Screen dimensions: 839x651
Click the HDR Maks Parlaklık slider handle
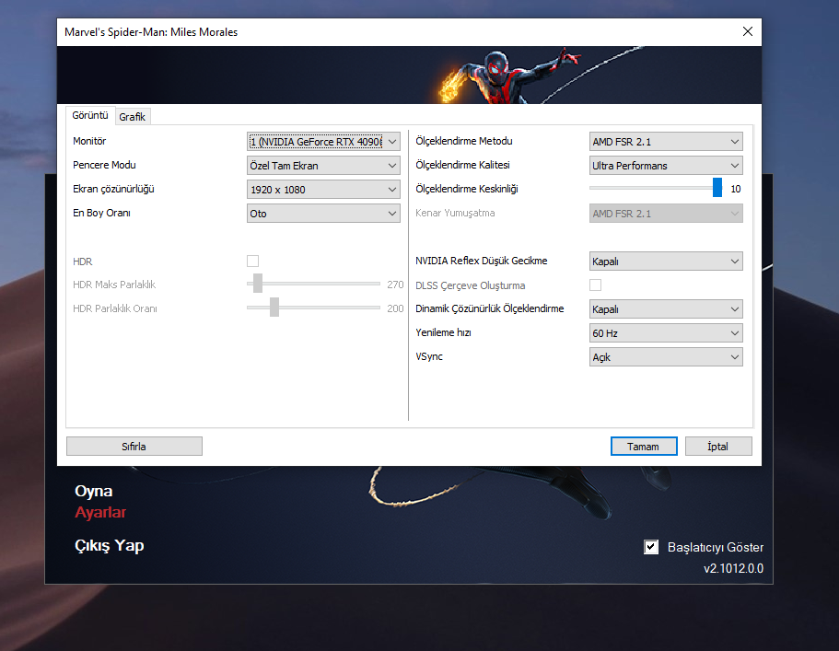click(258, 284)
